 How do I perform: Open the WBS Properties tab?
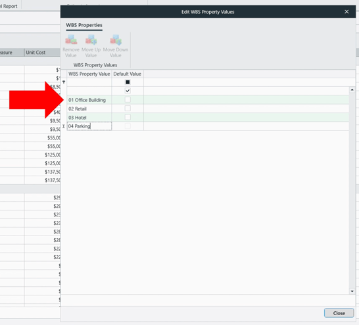[x=84, y=25]
